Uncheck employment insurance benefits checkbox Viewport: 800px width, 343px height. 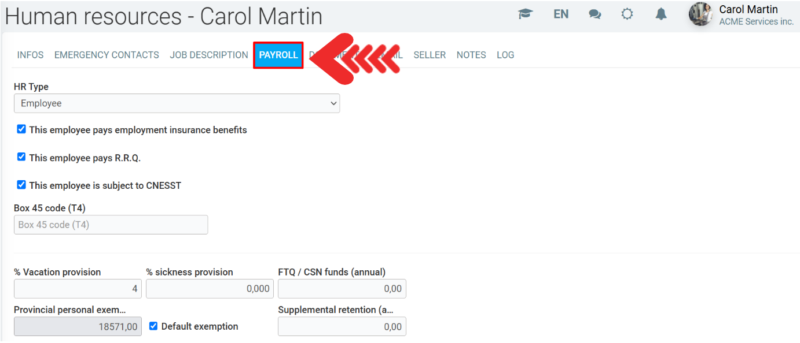(x=21, y=129)
